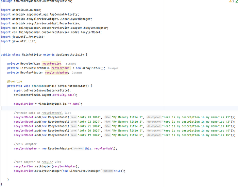Screen dimensions: 238x187
Task: Click the onCreate method name
Action: (x=38, y=86)
